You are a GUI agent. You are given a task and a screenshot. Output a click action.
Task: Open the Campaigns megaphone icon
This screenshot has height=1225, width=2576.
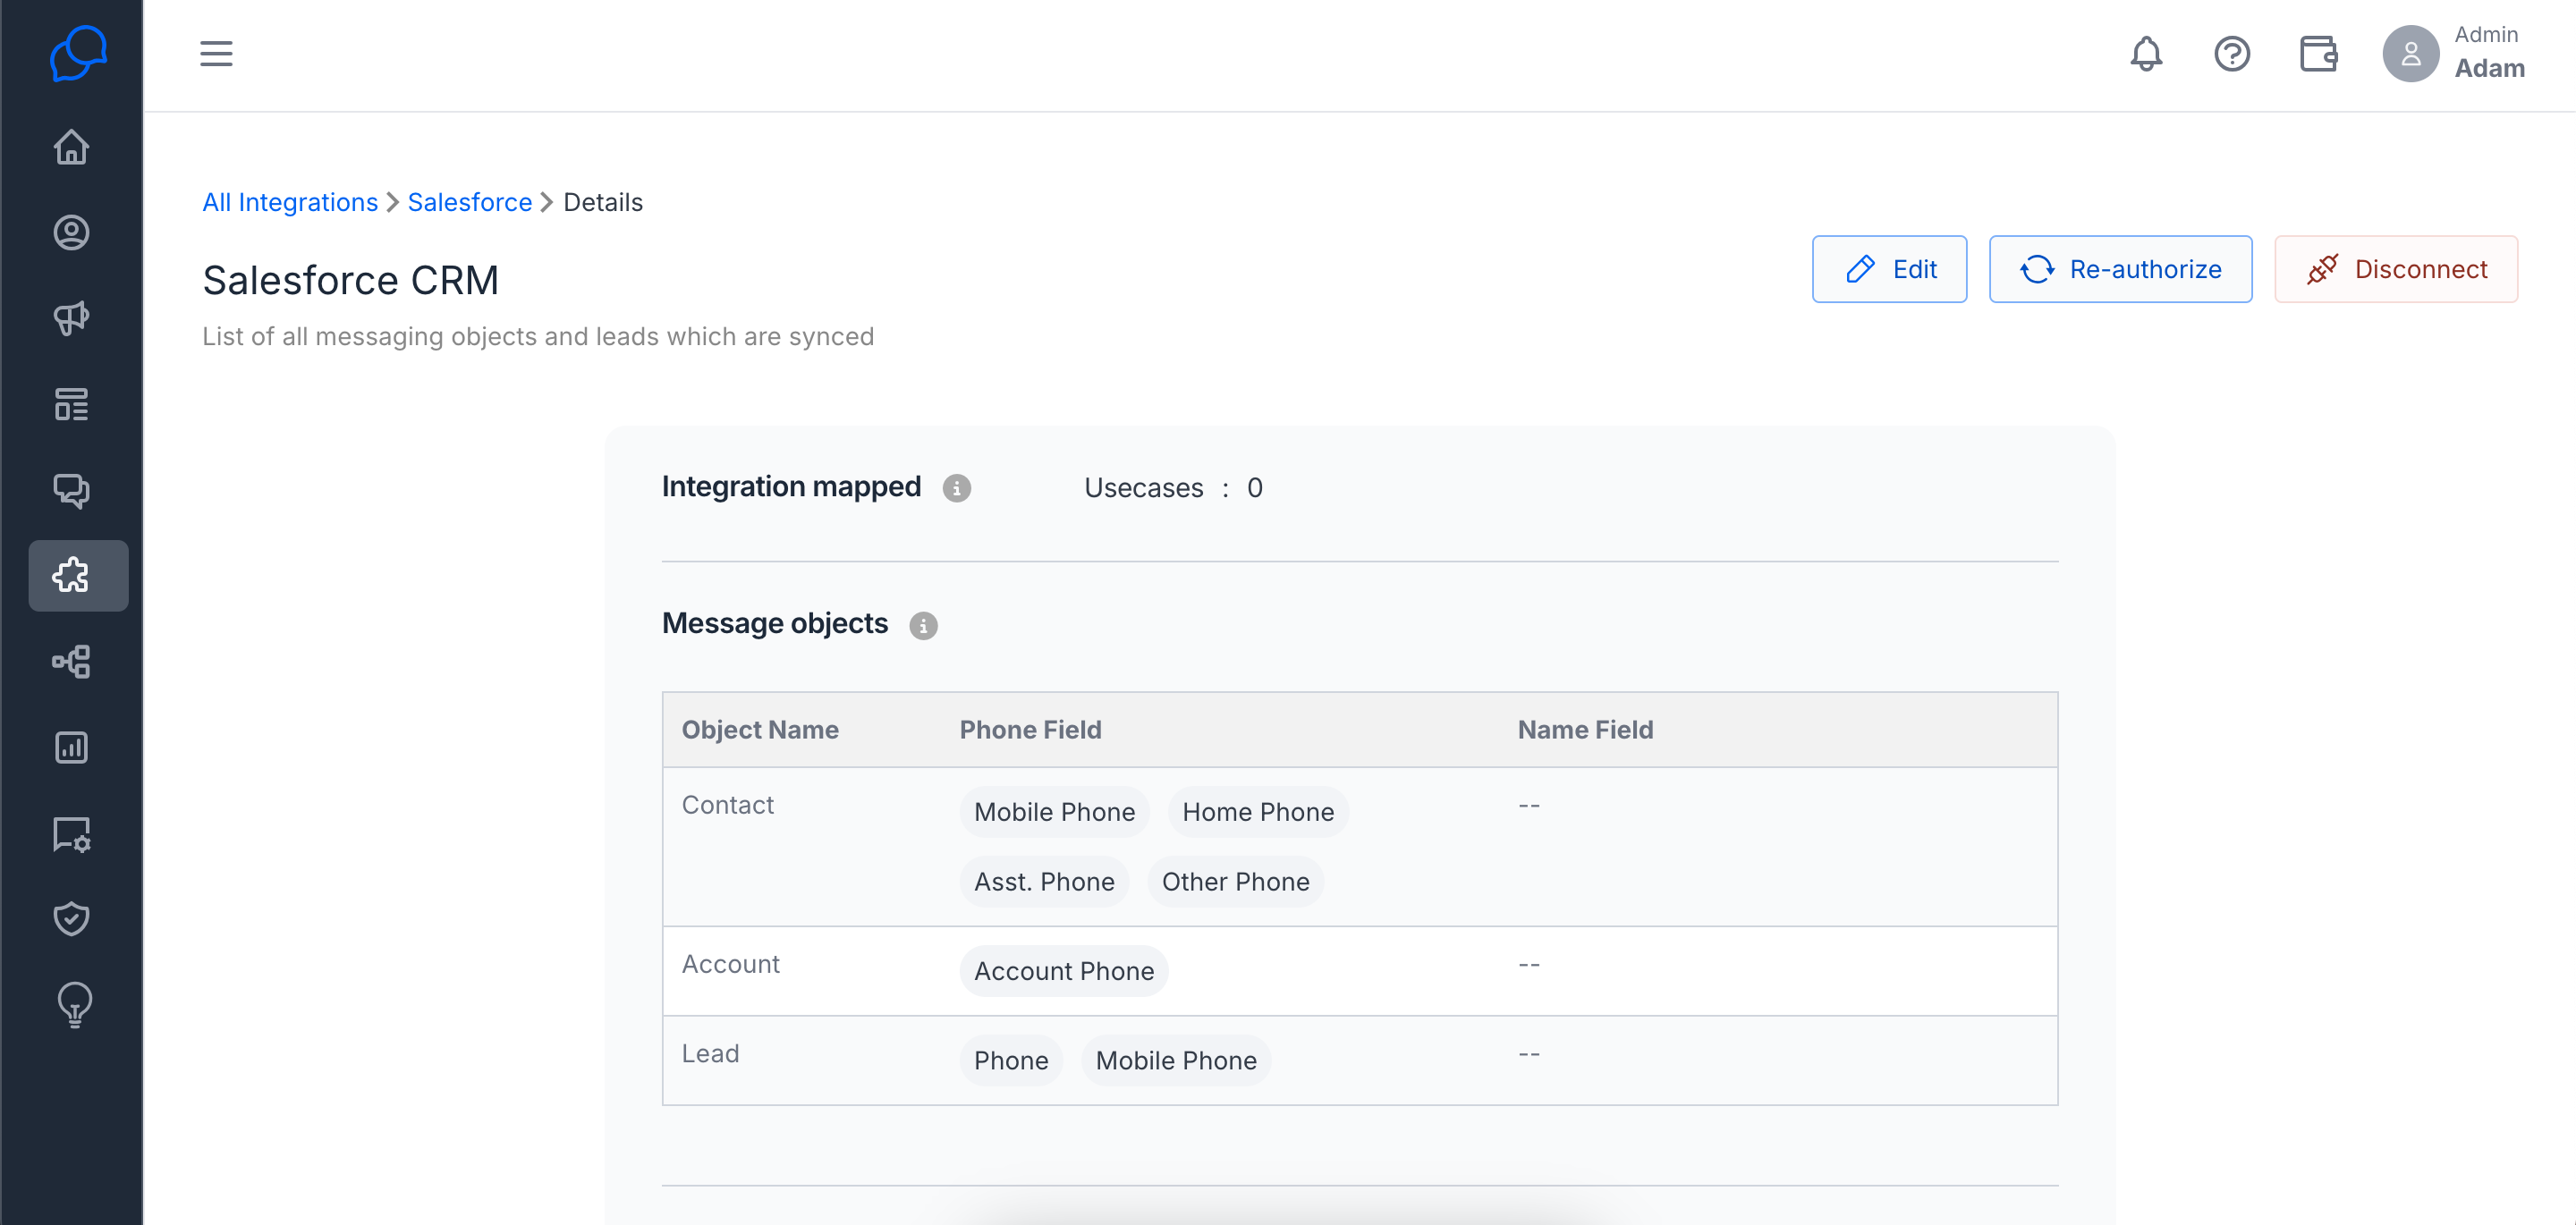pos(71,319)
